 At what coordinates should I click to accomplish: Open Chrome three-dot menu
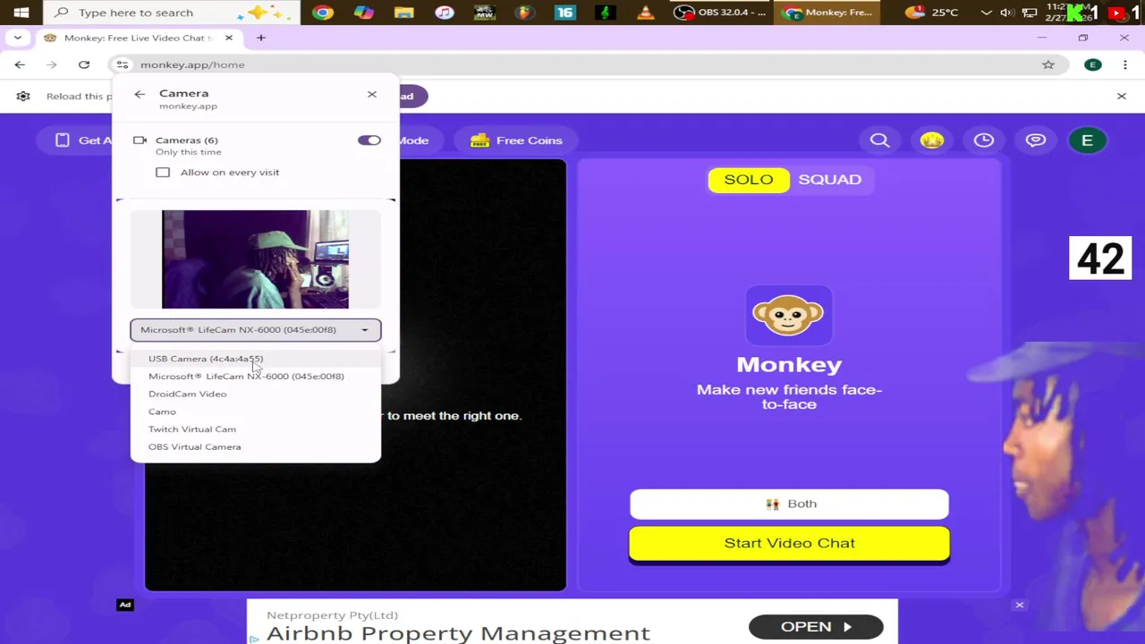[1125, 64]
